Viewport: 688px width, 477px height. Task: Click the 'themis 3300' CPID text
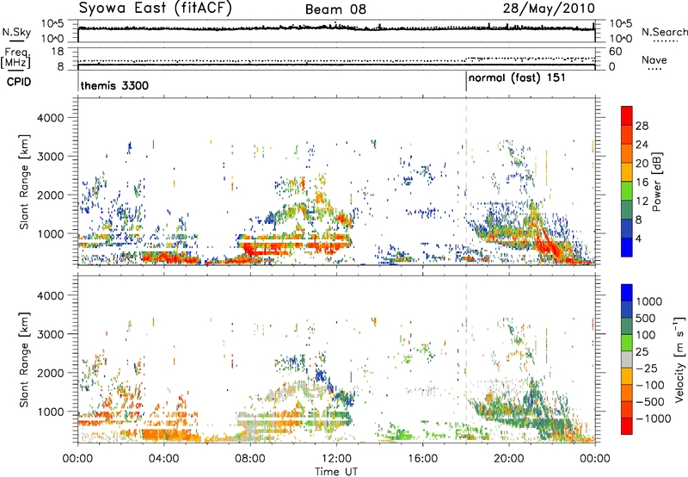coord(114,85)
